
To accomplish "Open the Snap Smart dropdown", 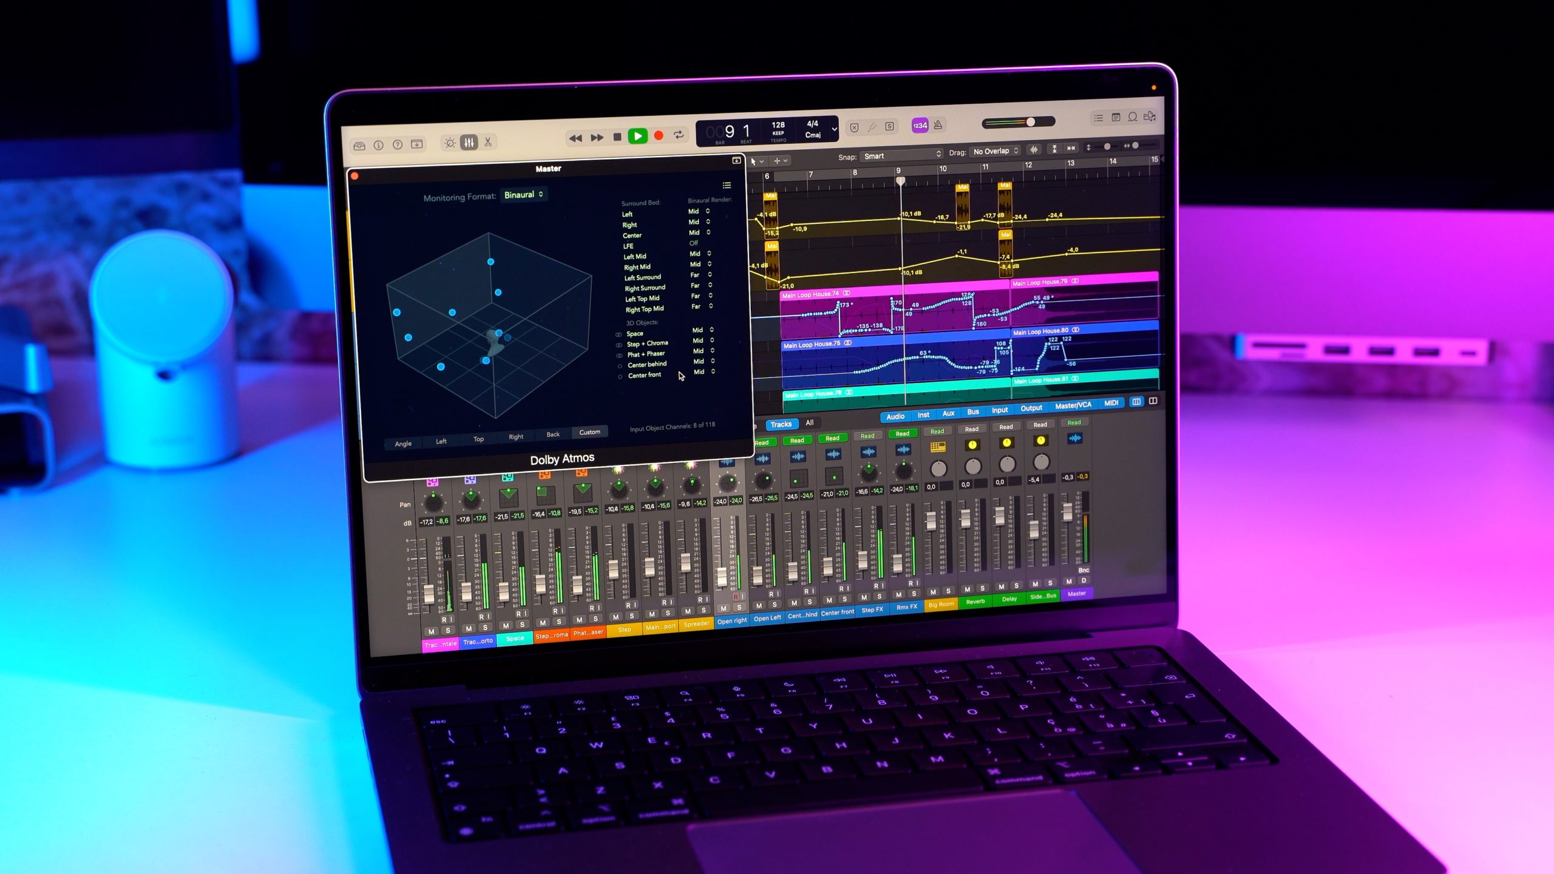I will click(901, 155).
